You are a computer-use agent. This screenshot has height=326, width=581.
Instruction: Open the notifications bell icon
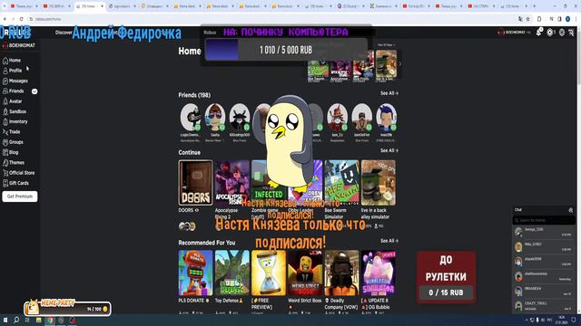tap(538, 33)
